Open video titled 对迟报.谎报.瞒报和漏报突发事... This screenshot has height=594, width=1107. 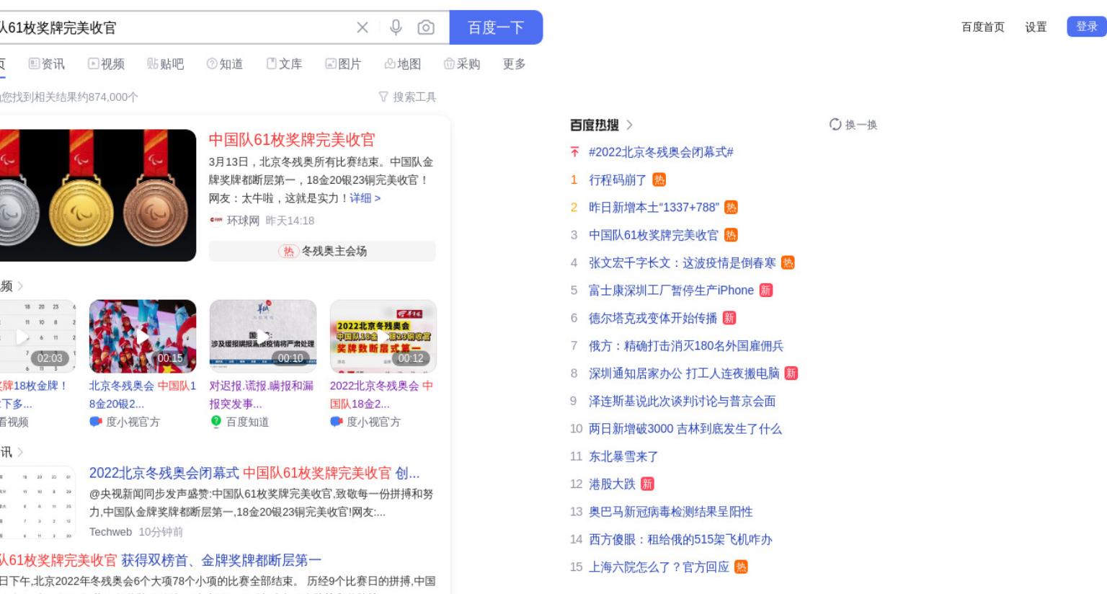(262, 394)
